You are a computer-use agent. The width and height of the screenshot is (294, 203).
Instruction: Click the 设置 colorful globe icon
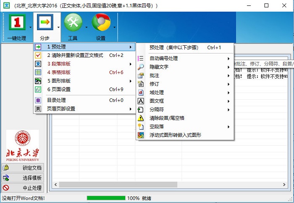tap(101, 23)
